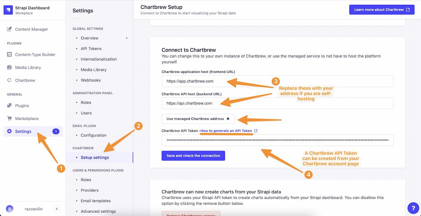Click the razvanilin user avatar

click(x=10, y=209)
